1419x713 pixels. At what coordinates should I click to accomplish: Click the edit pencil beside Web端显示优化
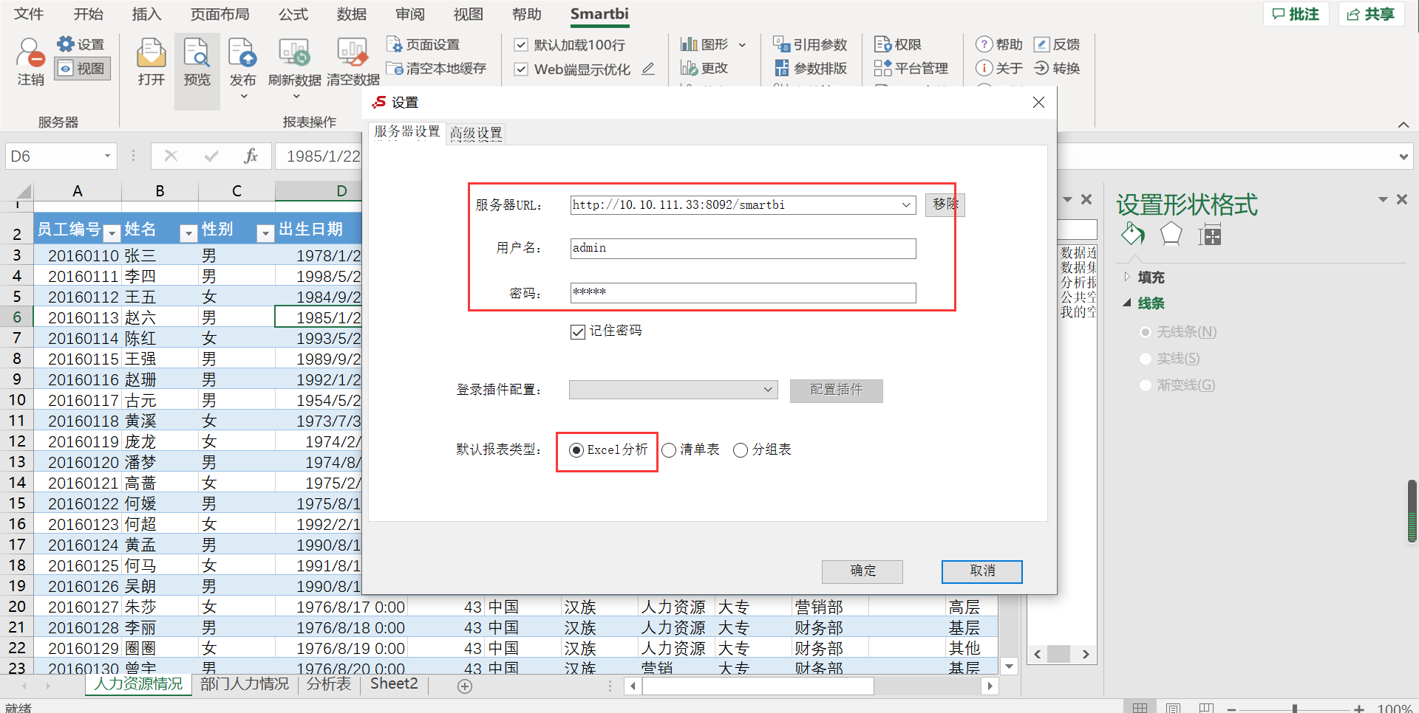pyautogui.click(x=648, y=69)
